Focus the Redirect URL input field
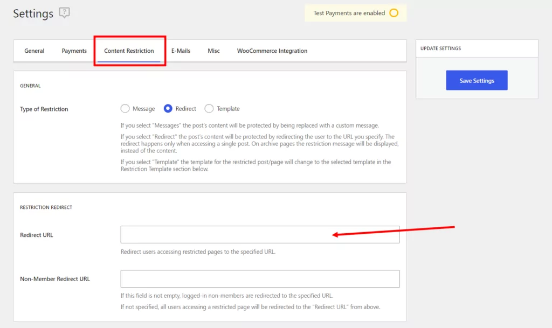 tap(260, 234)
